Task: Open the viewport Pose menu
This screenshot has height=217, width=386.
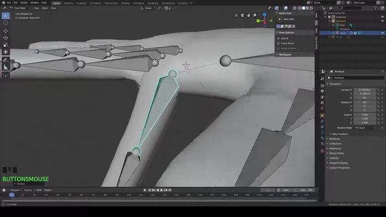Action: (x=53, y=8)
